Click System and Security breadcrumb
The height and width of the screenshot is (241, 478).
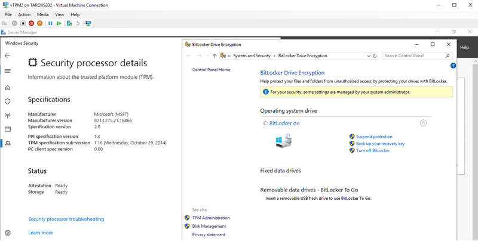(x=252, y=55)
